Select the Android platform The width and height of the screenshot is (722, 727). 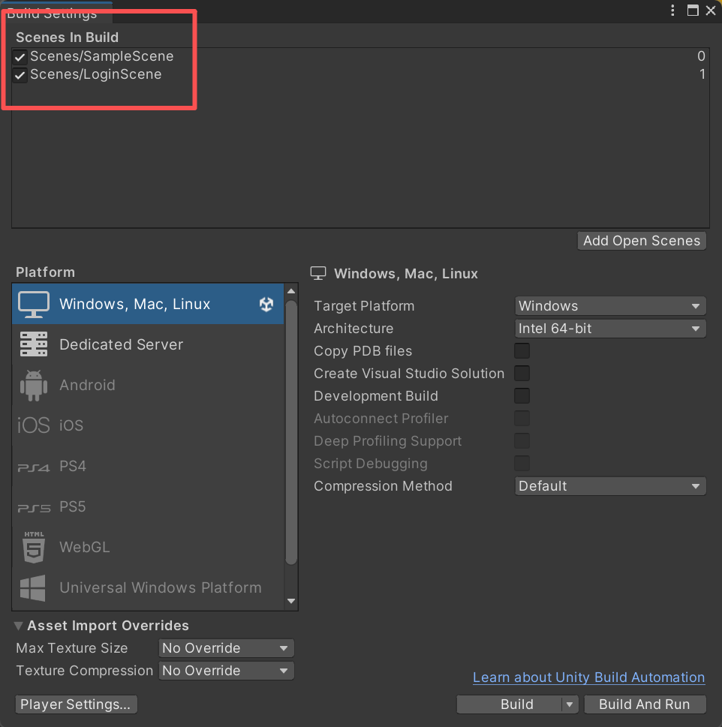(x=148, y=385)
